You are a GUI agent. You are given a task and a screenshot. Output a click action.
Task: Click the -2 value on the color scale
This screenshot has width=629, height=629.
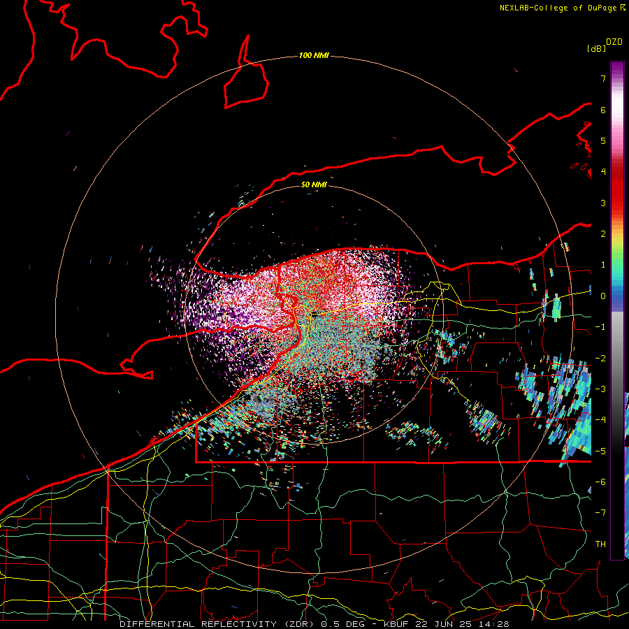pyautogui.click(x=600, y=359)
